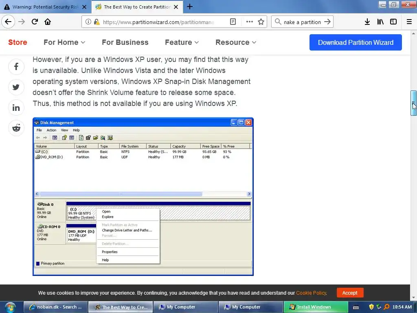Open a new browser tab
The height and width of the screenshot is (313, 417).
pyautogui.click(x=190, y=7)
